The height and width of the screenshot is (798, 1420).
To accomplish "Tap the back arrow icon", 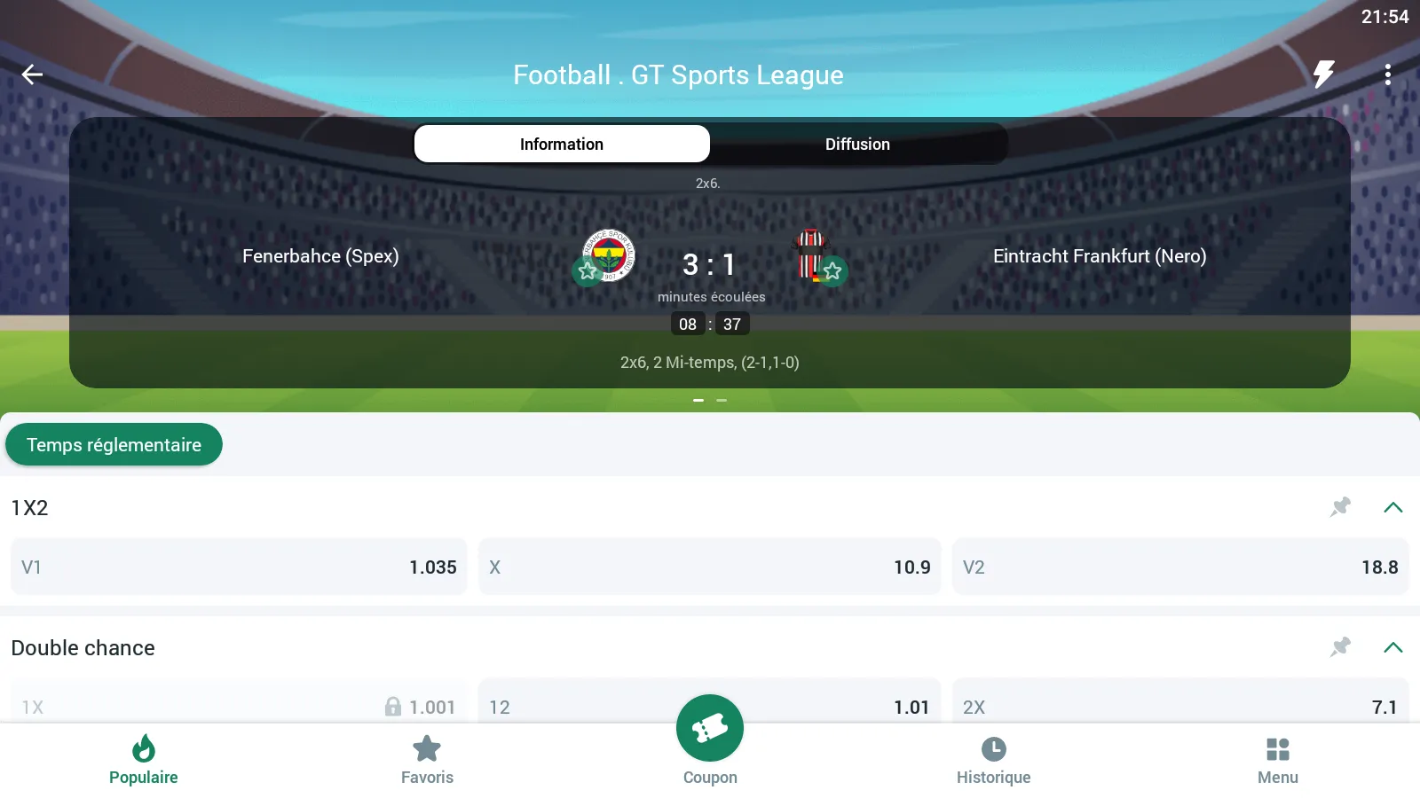I will pyautogui.click(x=33, y=74).
